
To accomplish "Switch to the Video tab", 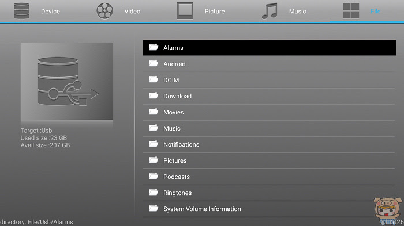I will pyautogui.click(x=118, y=11).
